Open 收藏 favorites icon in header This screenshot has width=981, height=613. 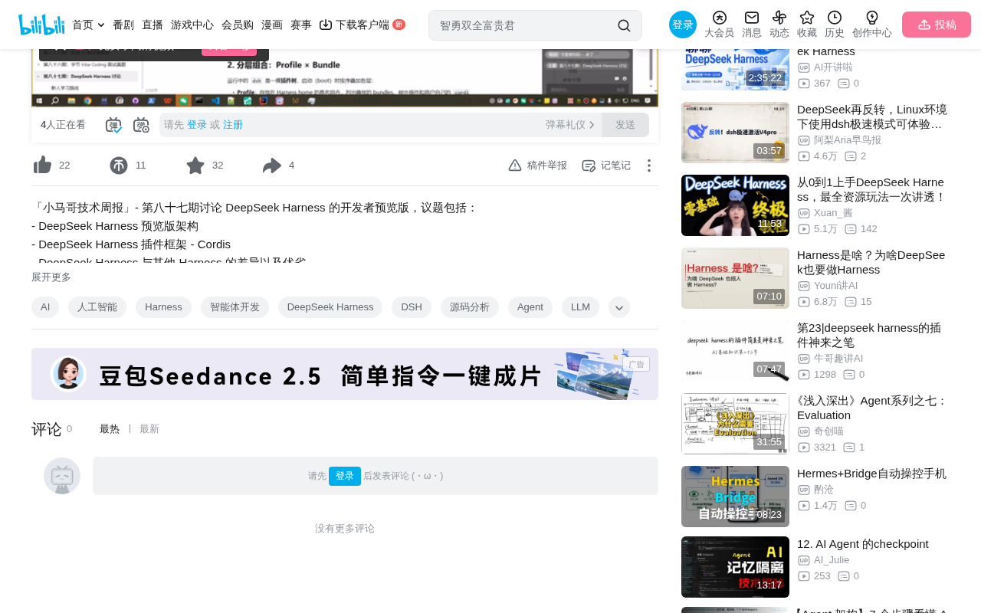click(x=807, y=25)
